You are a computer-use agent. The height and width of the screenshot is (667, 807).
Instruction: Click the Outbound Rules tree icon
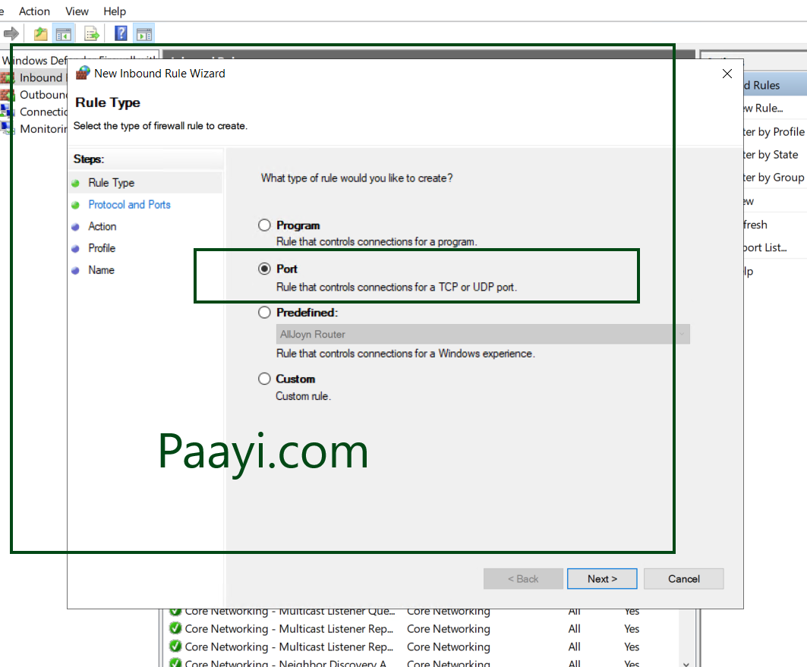[7, 95]
